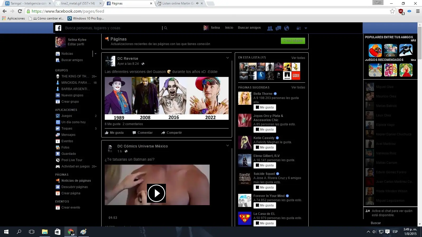Image resolution: width=422 pixels, height=237 pixels.
Task: Show hidden system tray icons
Action: (x=368, y=232)
